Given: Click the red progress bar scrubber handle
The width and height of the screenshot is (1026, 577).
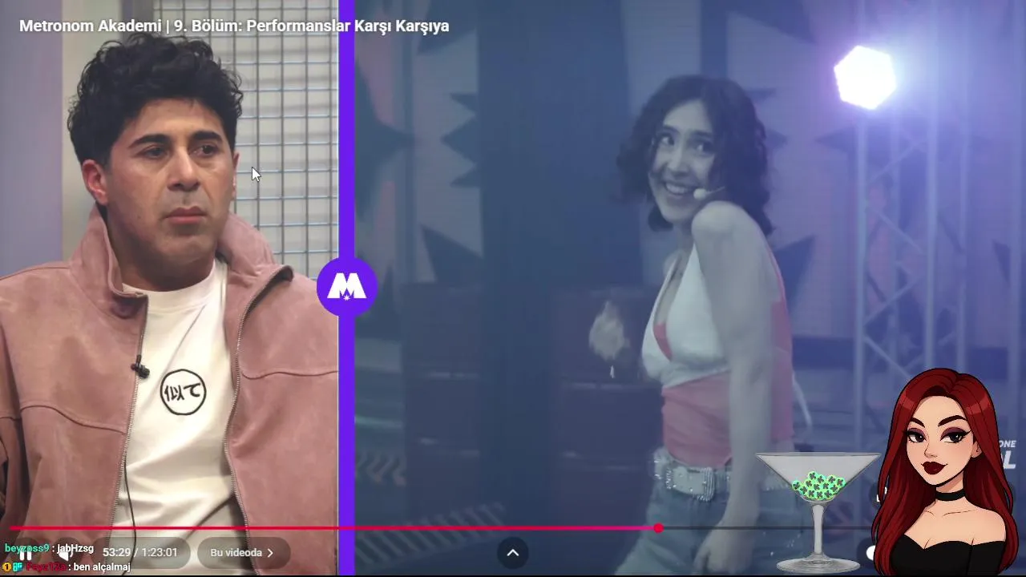Looking at the screenshot, I should point(658,528).
